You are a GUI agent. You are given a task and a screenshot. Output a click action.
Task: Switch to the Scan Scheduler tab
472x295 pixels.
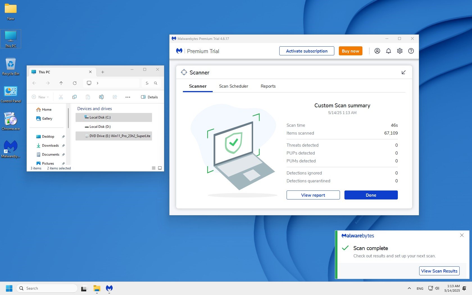point(233,86)
